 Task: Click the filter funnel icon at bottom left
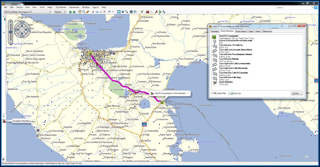[3, 159]
